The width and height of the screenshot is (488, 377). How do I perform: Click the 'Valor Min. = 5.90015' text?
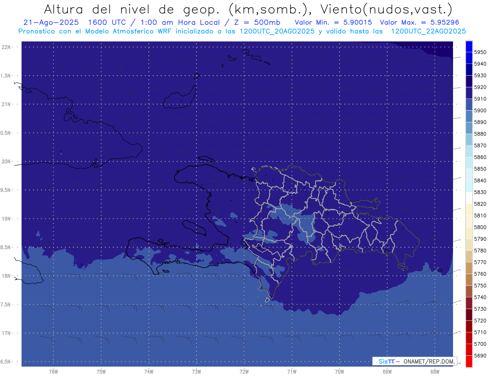[333, 22]
